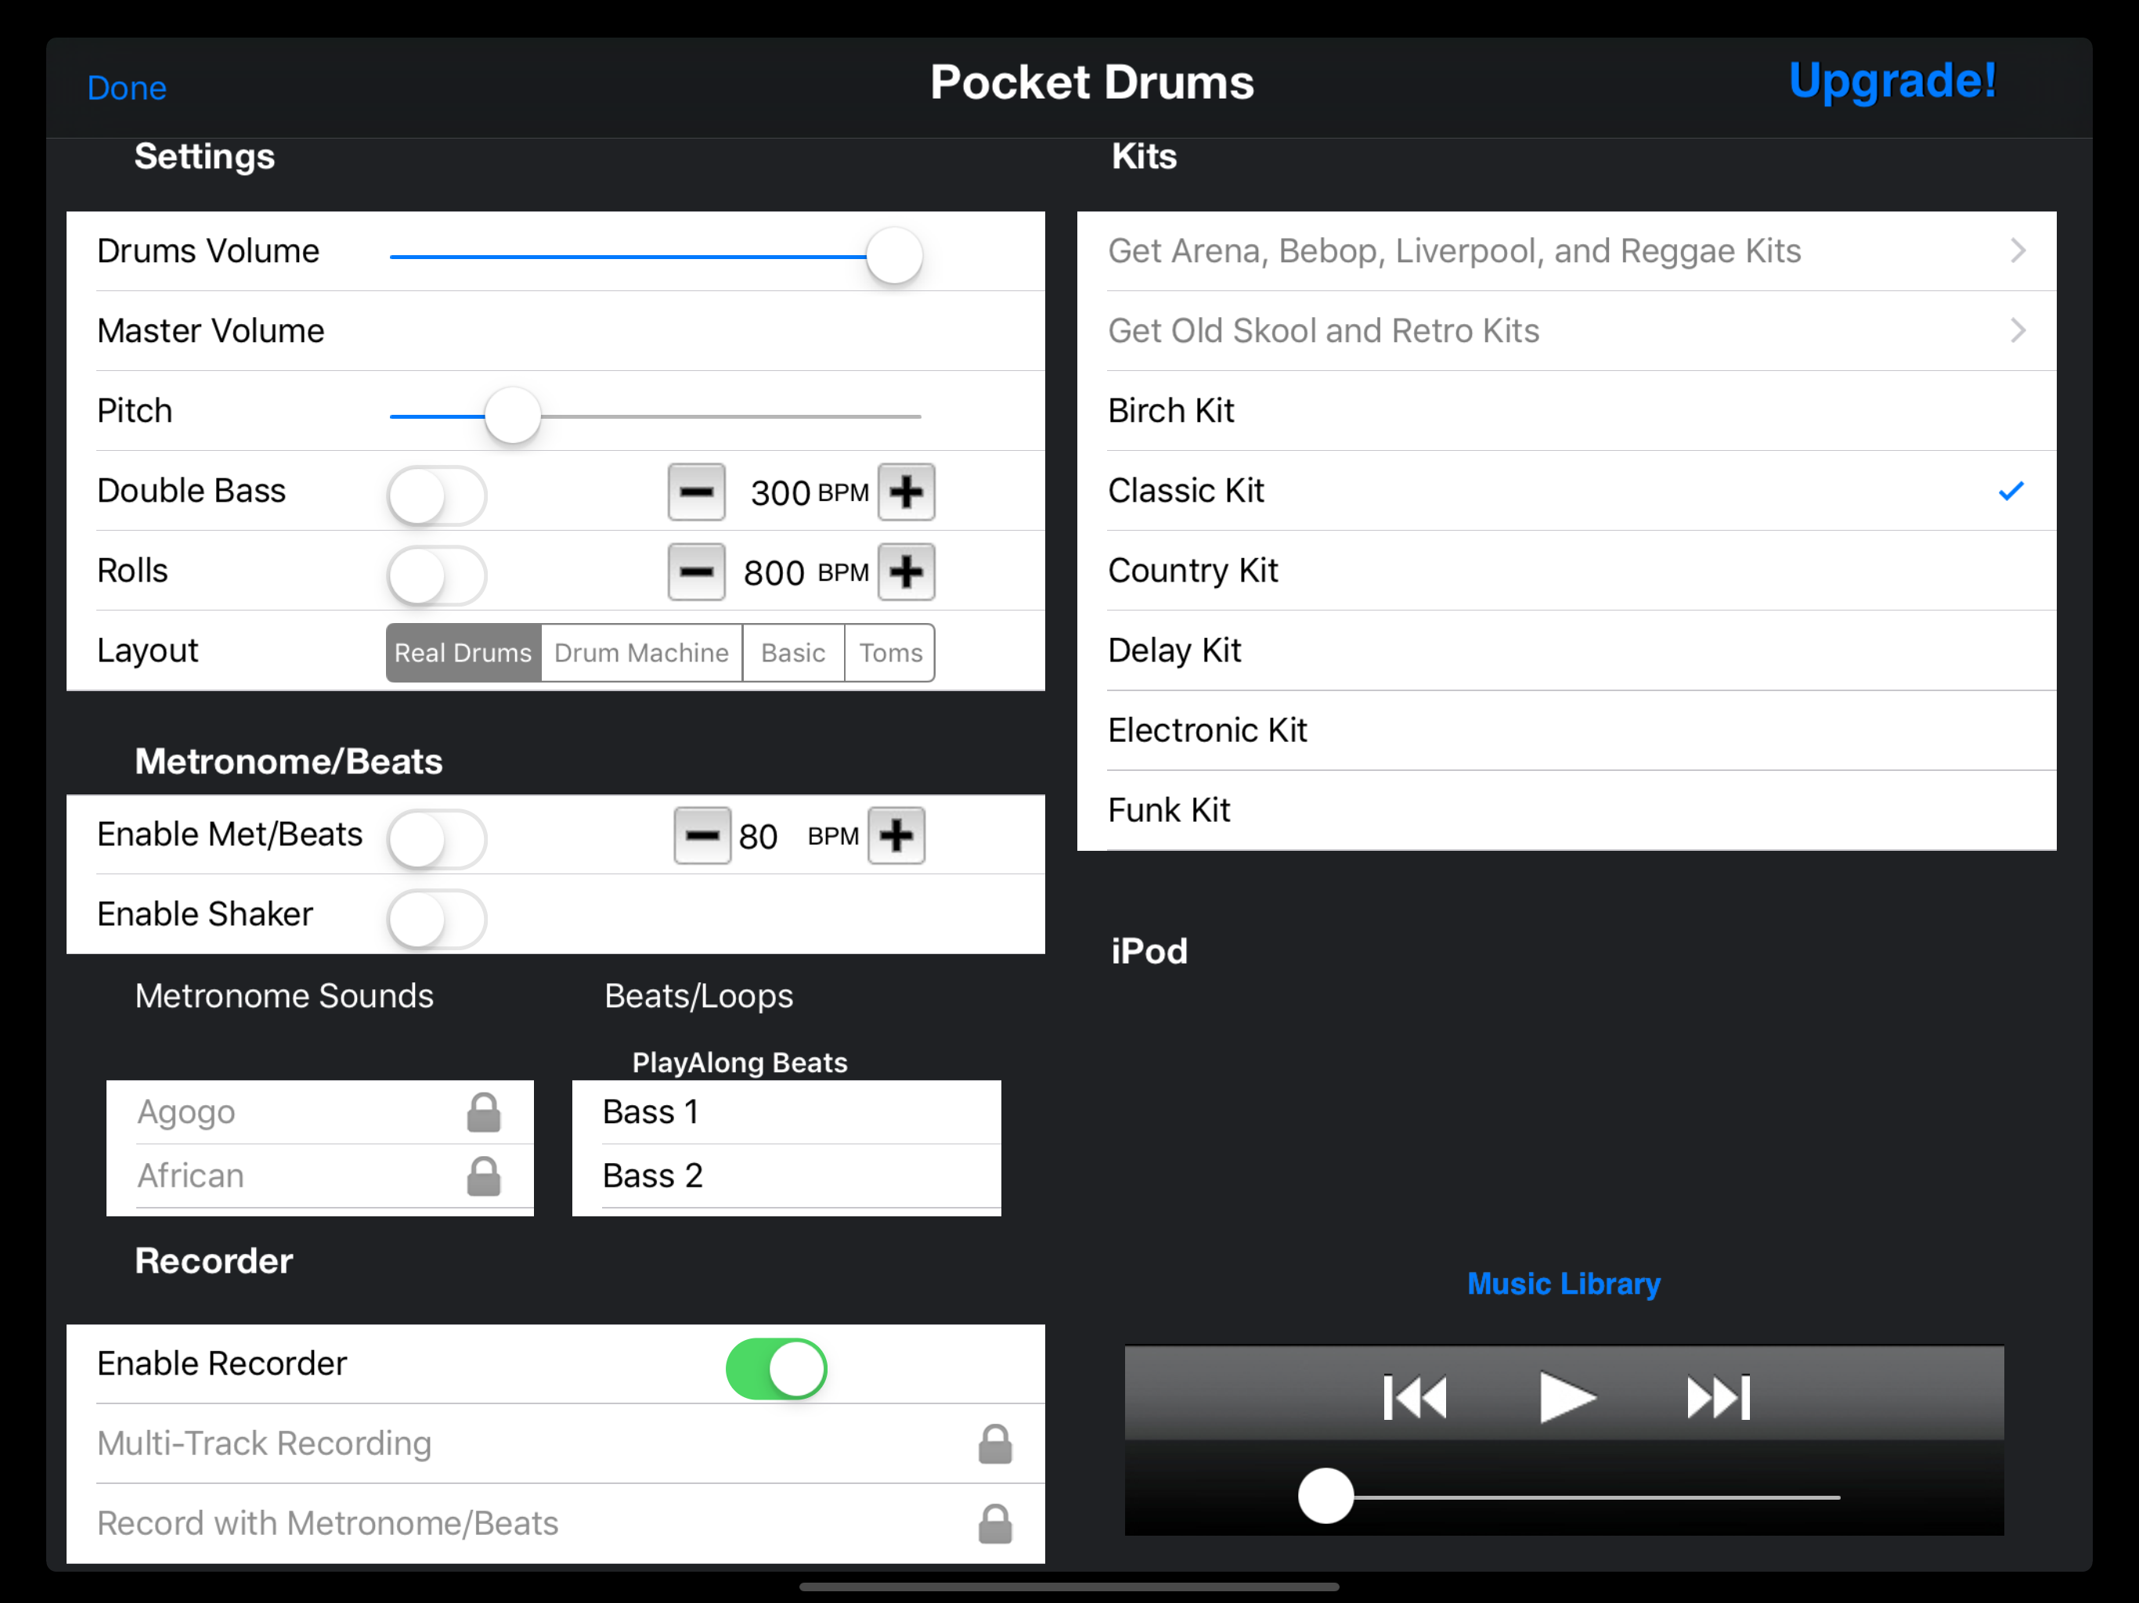The width and height of the screenshot is (2139, 1603).
Task: Decrease the Double Bass BPM with minus
Action: (696, 492)
